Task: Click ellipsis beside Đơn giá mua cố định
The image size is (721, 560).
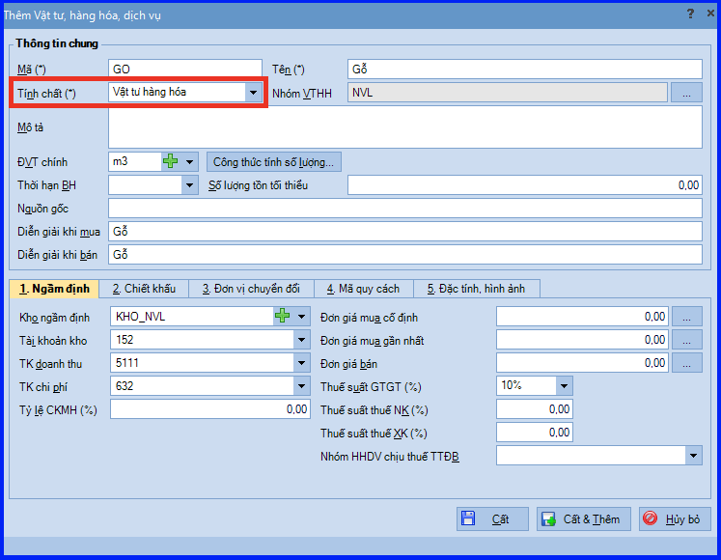Action: pyautogui.click(x=686, y=317)
